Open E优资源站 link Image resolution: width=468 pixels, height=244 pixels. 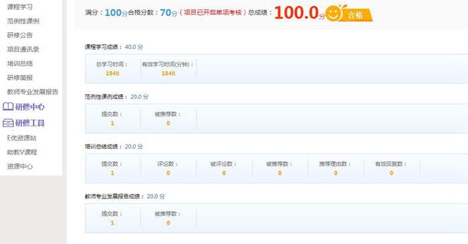21,138
